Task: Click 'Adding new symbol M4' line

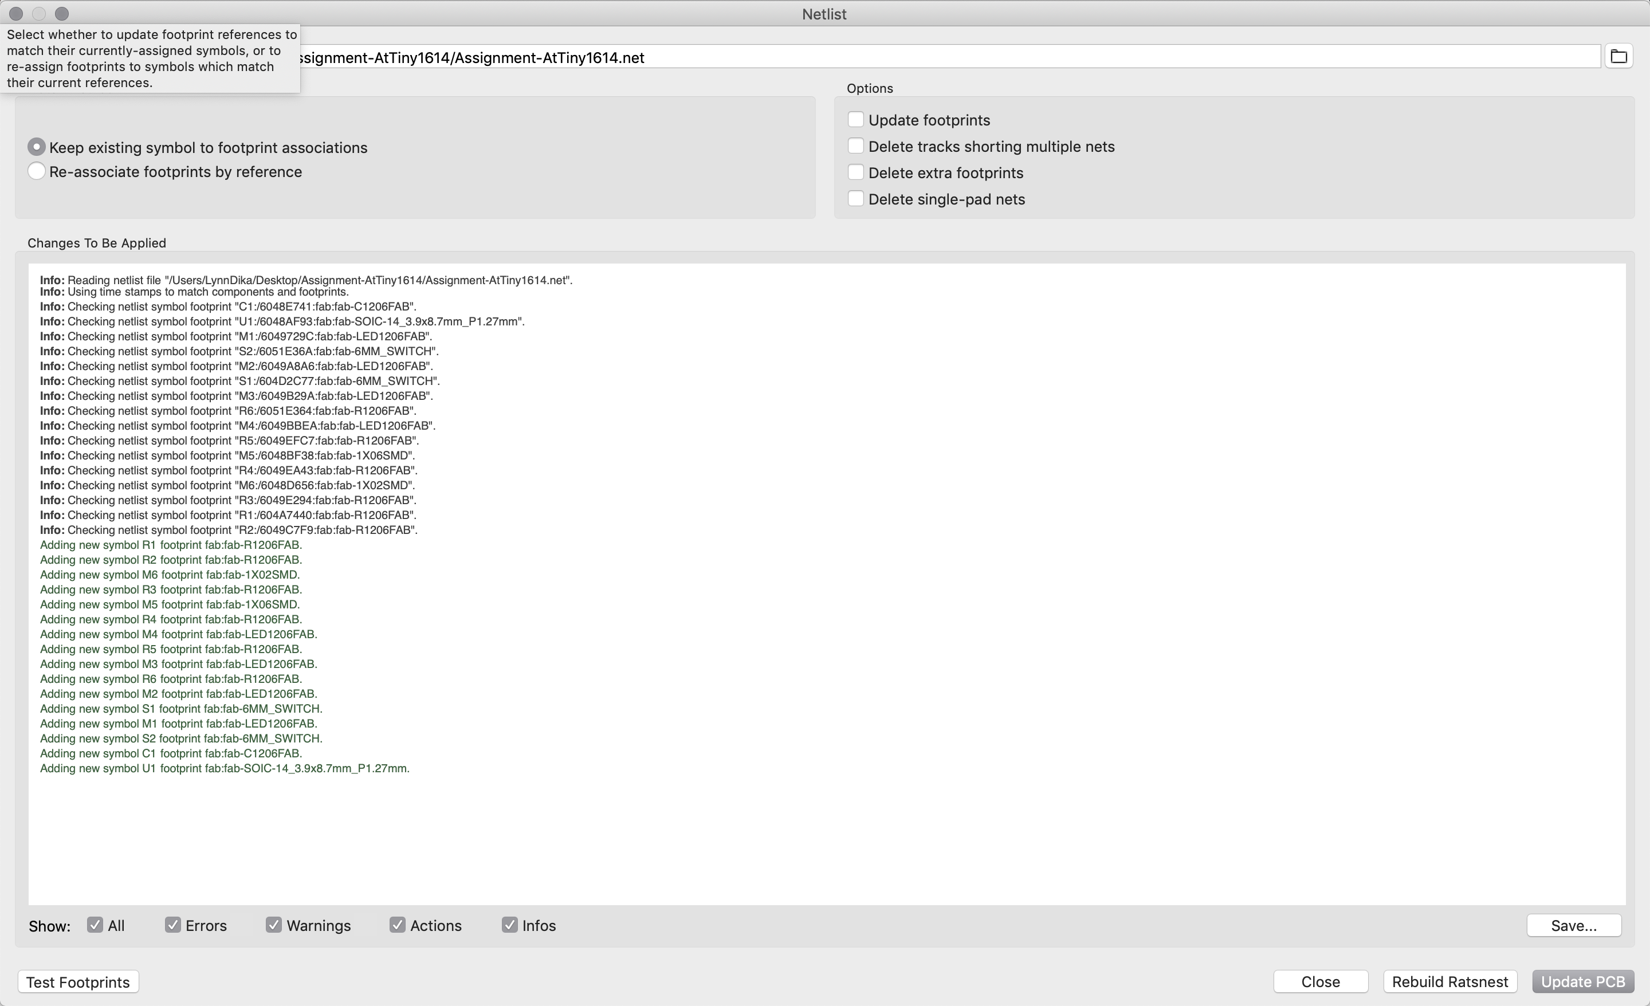Action: coord(179,634)
